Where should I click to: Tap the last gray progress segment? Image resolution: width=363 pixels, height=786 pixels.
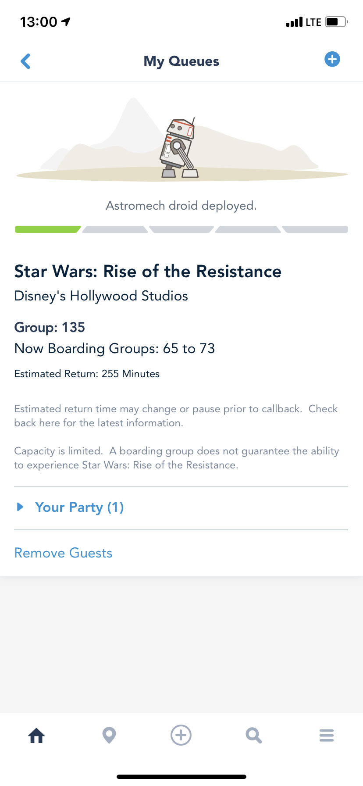click(x=316, y=229)
